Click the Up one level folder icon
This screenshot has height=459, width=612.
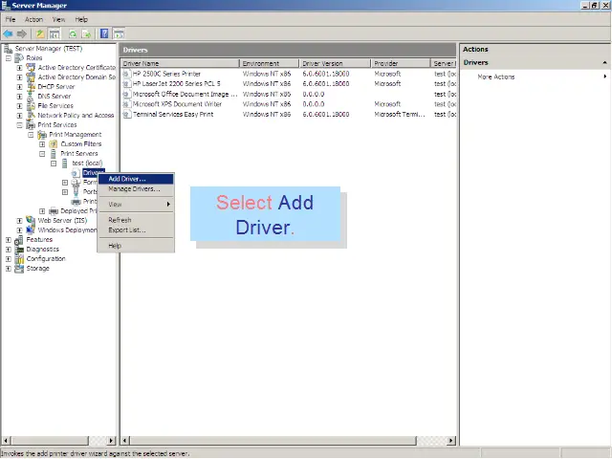pyautogui.click(x=40, y=34)
